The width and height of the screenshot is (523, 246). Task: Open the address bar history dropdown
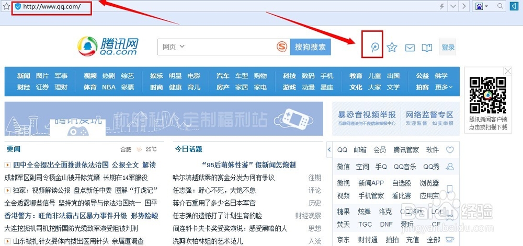(452, 6)
